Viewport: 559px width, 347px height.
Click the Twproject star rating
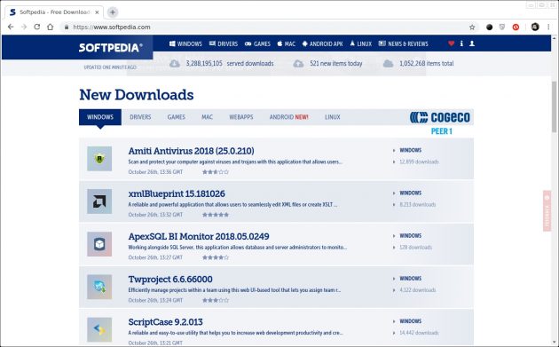pyautogui.click(x=216, y=300)
